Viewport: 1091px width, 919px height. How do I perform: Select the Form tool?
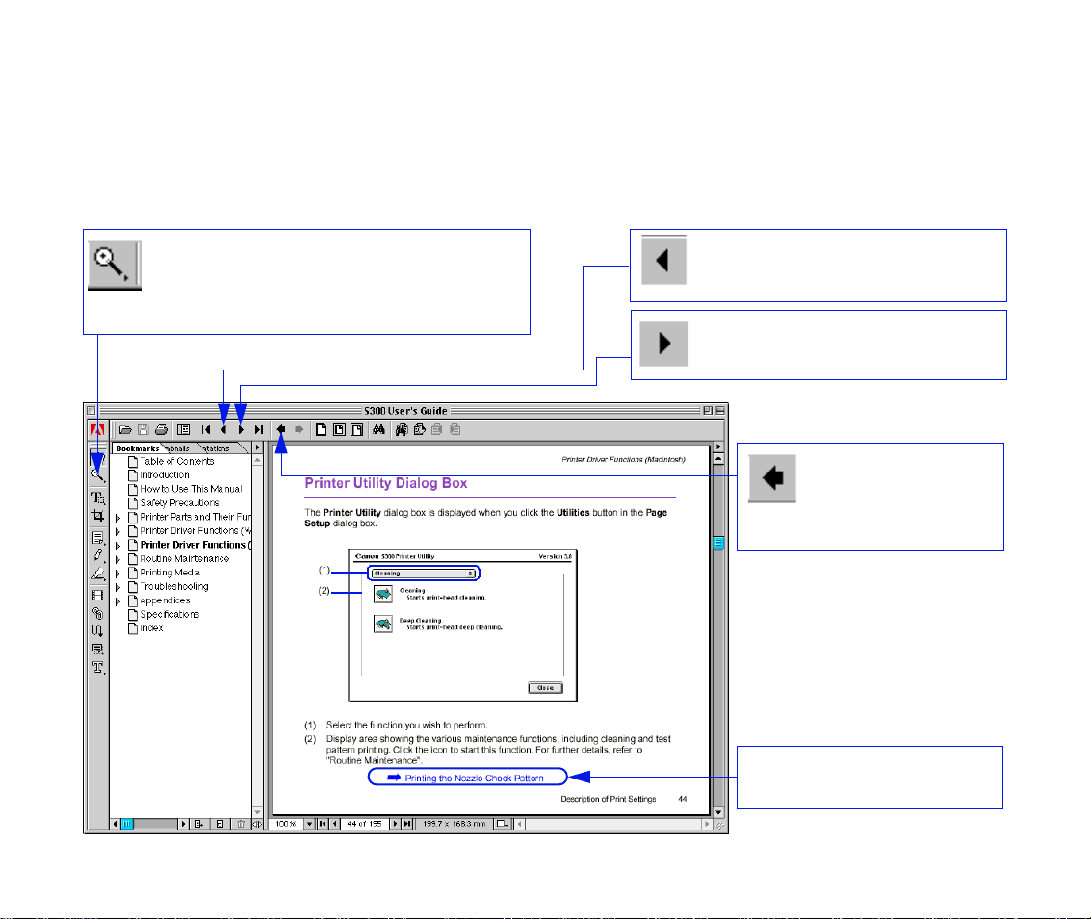(98, 650)
